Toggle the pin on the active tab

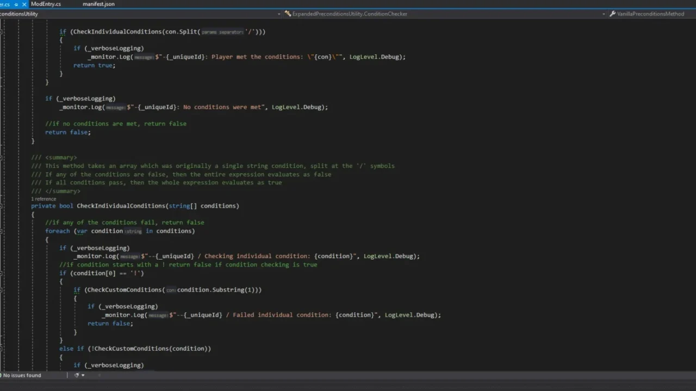(16, 4)
